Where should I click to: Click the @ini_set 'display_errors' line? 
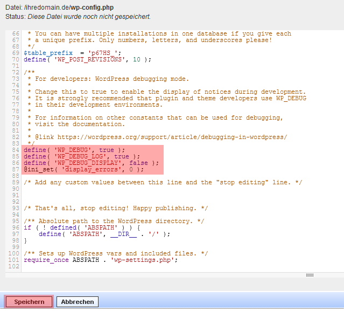tap(83, 169)
